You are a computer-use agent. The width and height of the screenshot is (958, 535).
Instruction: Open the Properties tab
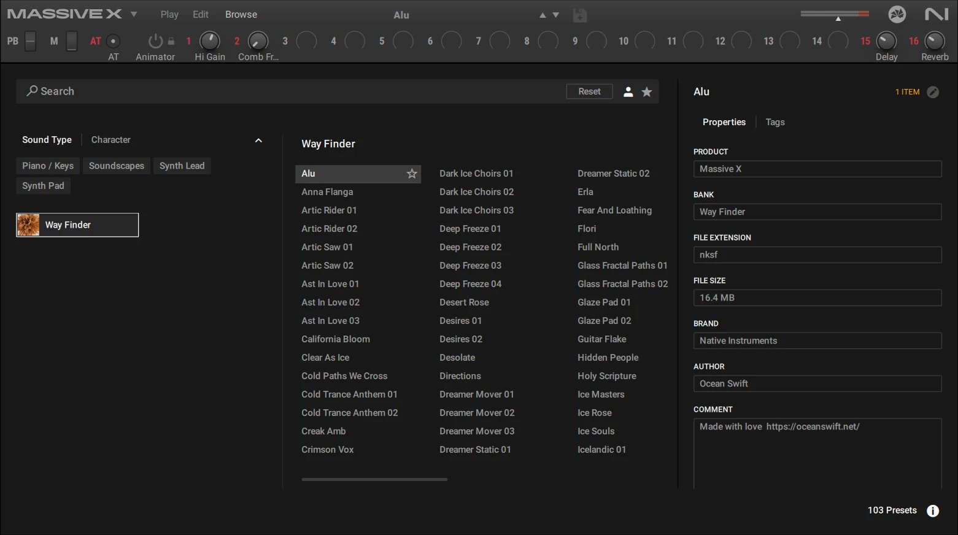point(724,122)
